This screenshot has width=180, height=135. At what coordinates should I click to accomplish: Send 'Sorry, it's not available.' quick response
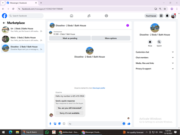point(70,113)
